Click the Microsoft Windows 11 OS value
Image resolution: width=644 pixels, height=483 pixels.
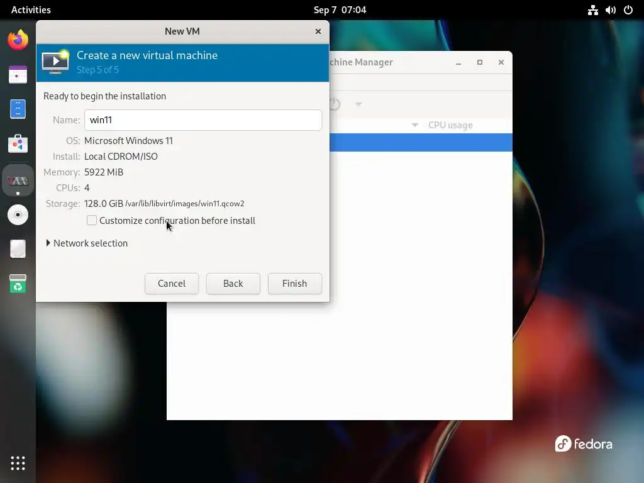[x=128, y=140]
